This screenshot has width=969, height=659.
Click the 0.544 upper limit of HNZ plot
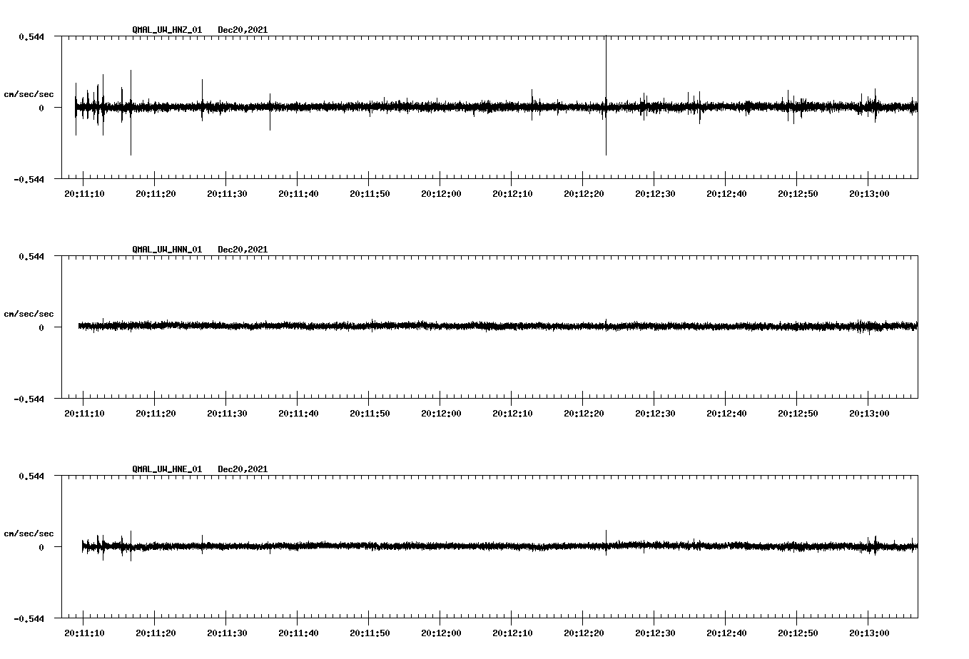31,36
